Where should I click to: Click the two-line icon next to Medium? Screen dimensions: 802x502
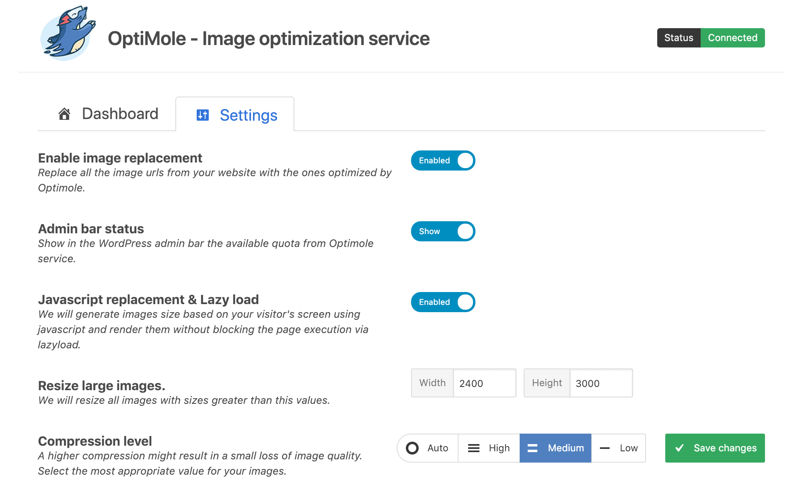pos(533,448)
